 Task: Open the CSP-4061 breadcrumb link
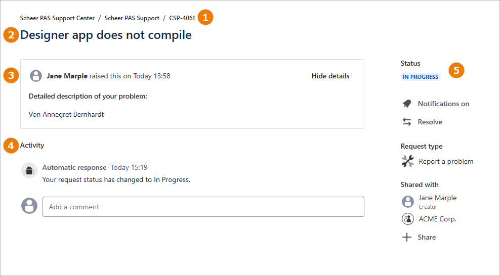tap(182, 18)
